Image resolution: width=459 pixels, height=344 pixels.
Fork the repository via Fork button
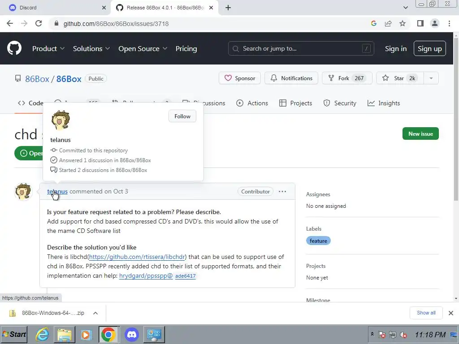347,78
